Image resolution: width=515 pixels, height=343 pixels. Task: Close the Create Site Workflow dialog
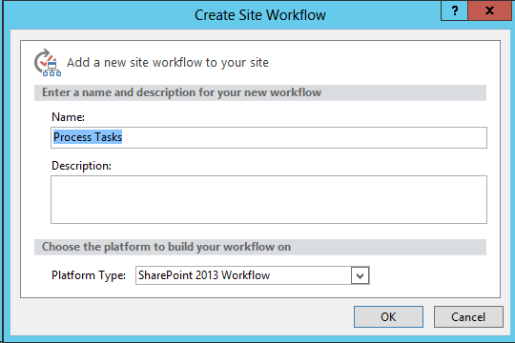click(489, 10)
